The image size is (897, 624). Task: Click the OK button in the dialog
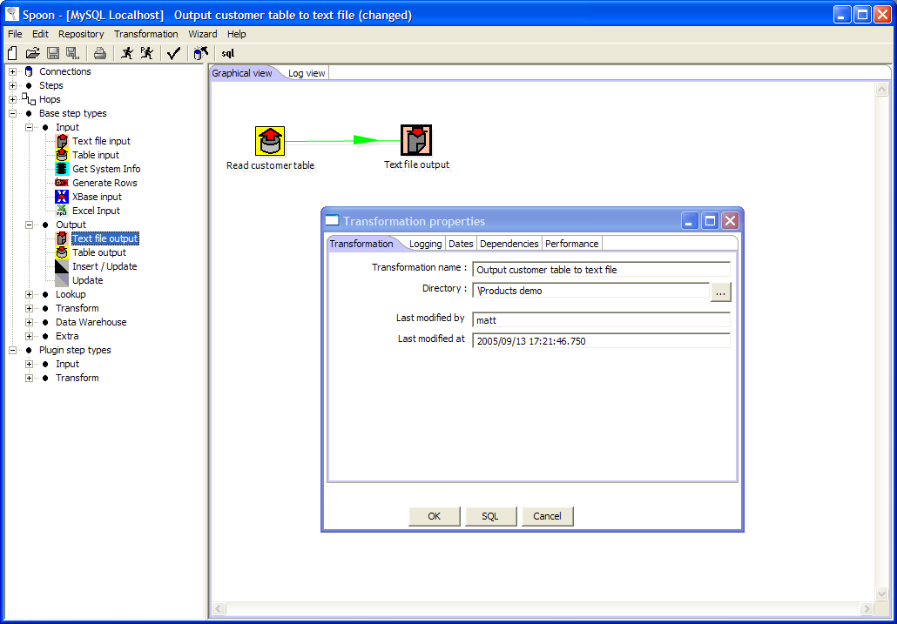tap(434, 516)
